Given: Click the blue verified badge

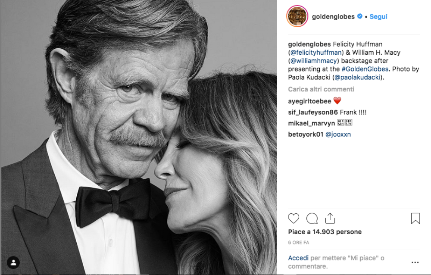Looking at the screenshot, I should pyautogui.click(x=359, y=16).
